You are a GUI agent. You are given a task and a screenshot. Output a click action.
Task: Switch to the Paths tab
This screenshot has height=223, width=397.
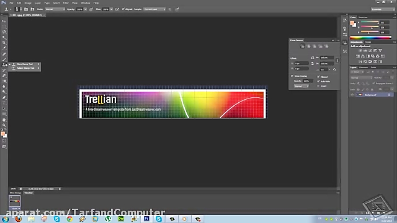373,67
